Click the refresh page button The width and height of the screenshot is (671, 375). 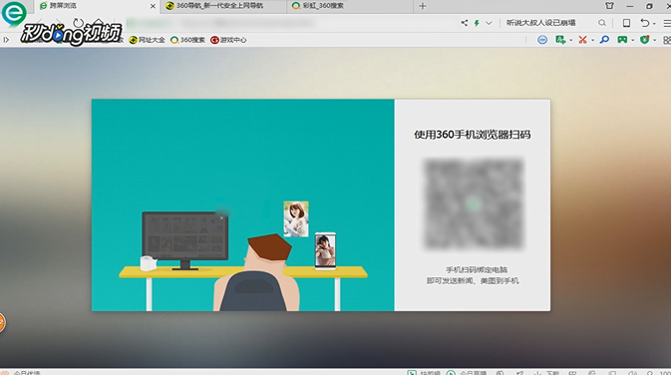pyautogui.click(x=78, y=23)
